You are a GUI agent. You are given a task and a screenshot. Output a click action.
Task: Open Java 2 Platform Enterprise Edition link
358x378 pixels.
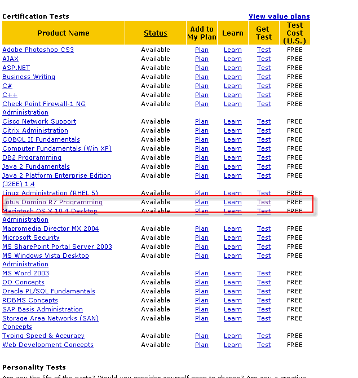pos(56,179)
